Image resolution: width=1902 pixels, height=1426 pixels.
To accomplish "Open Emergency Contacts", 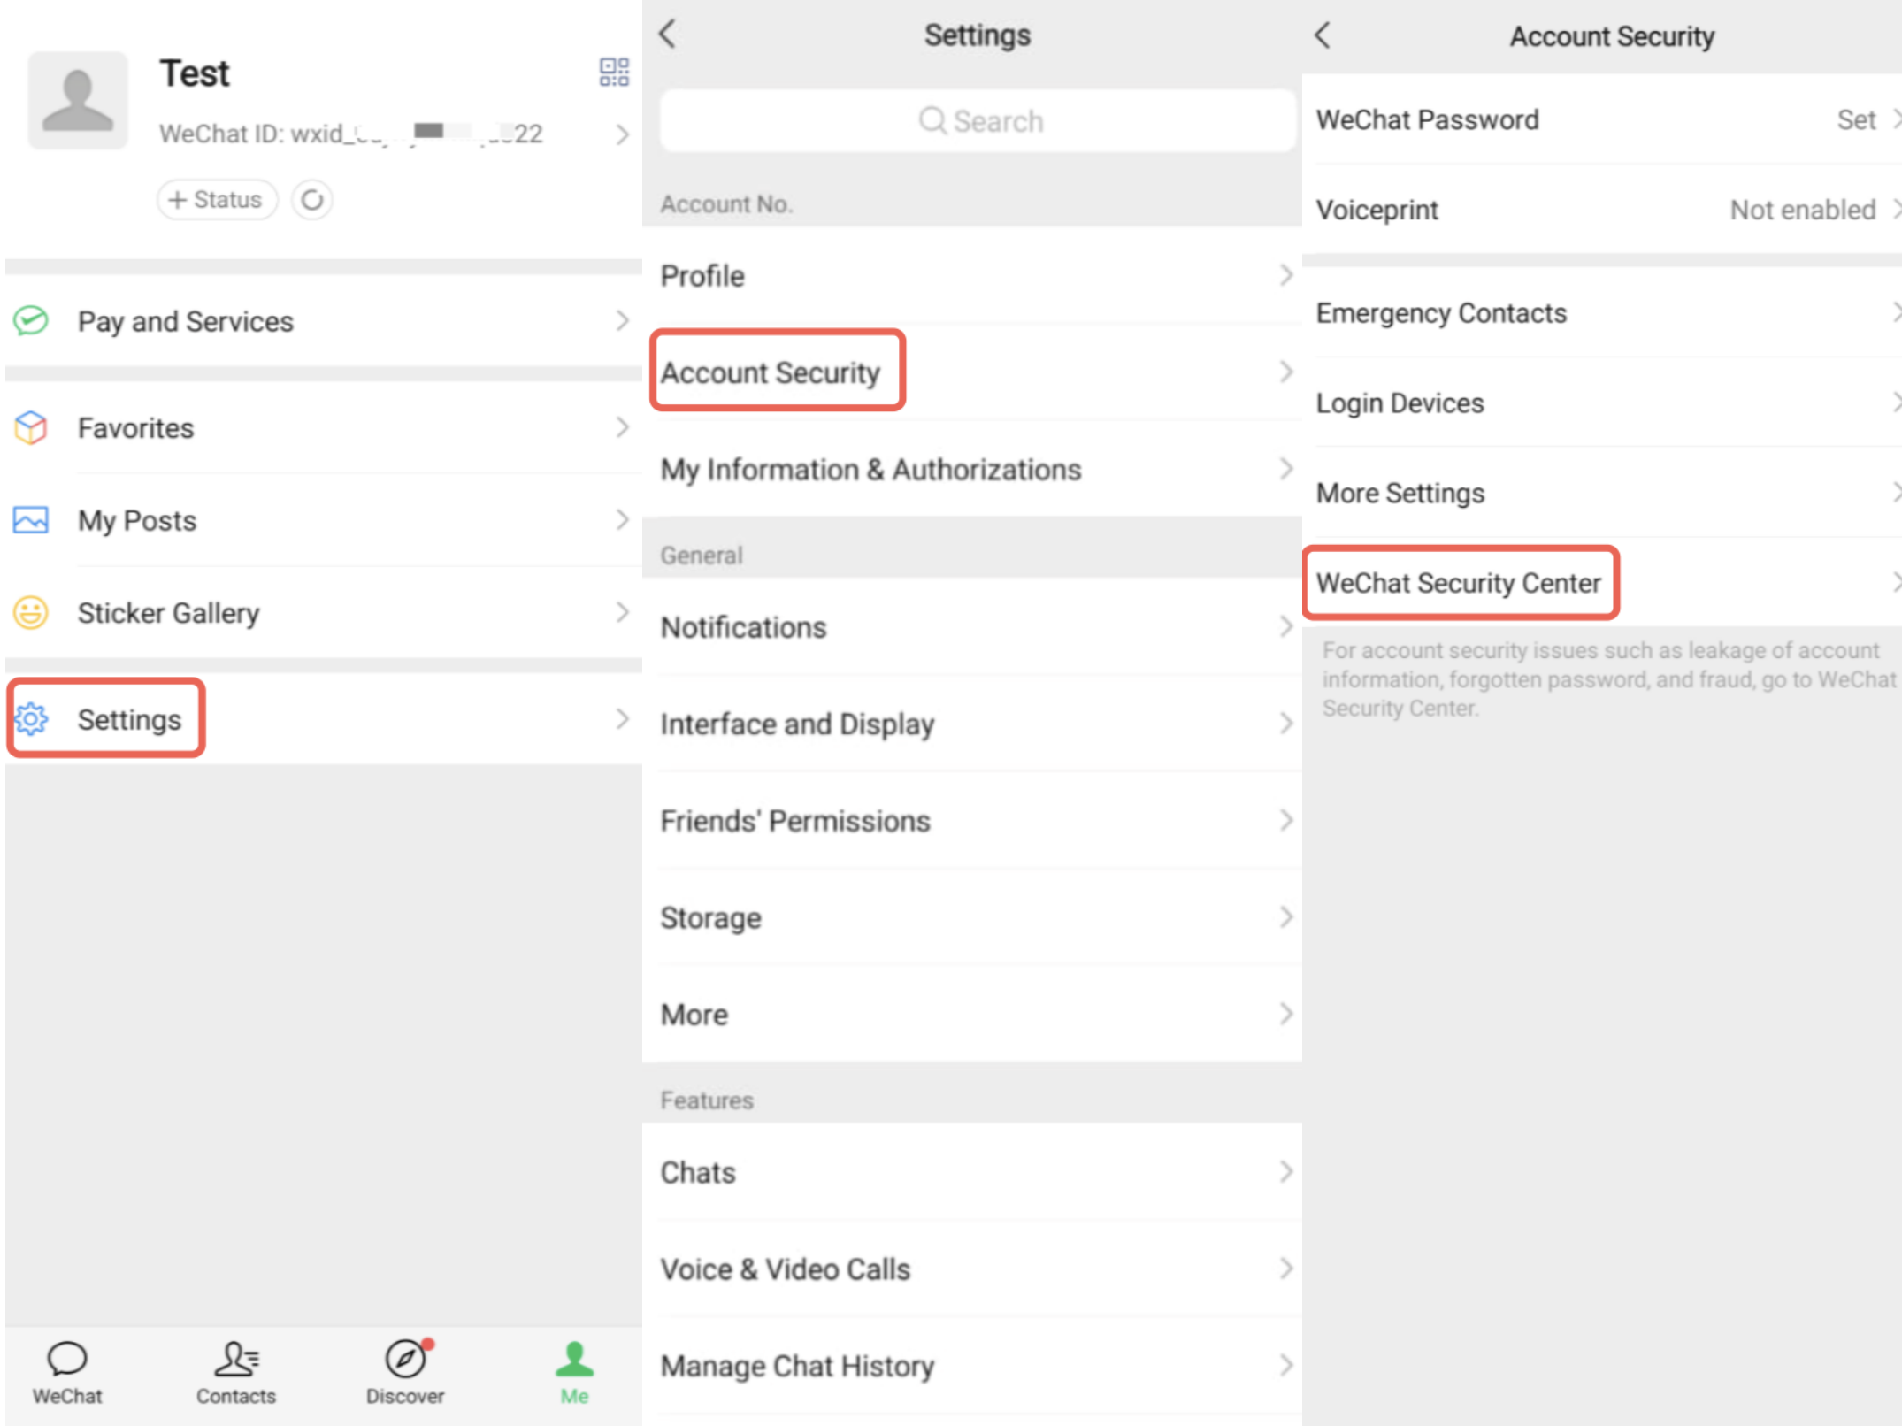I will pos(1602,313).
